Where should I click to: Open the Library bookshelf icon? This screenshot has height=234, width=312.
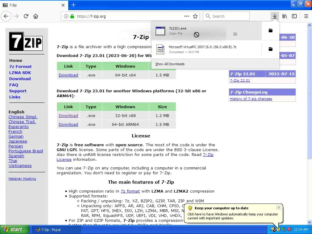[285, 16]
